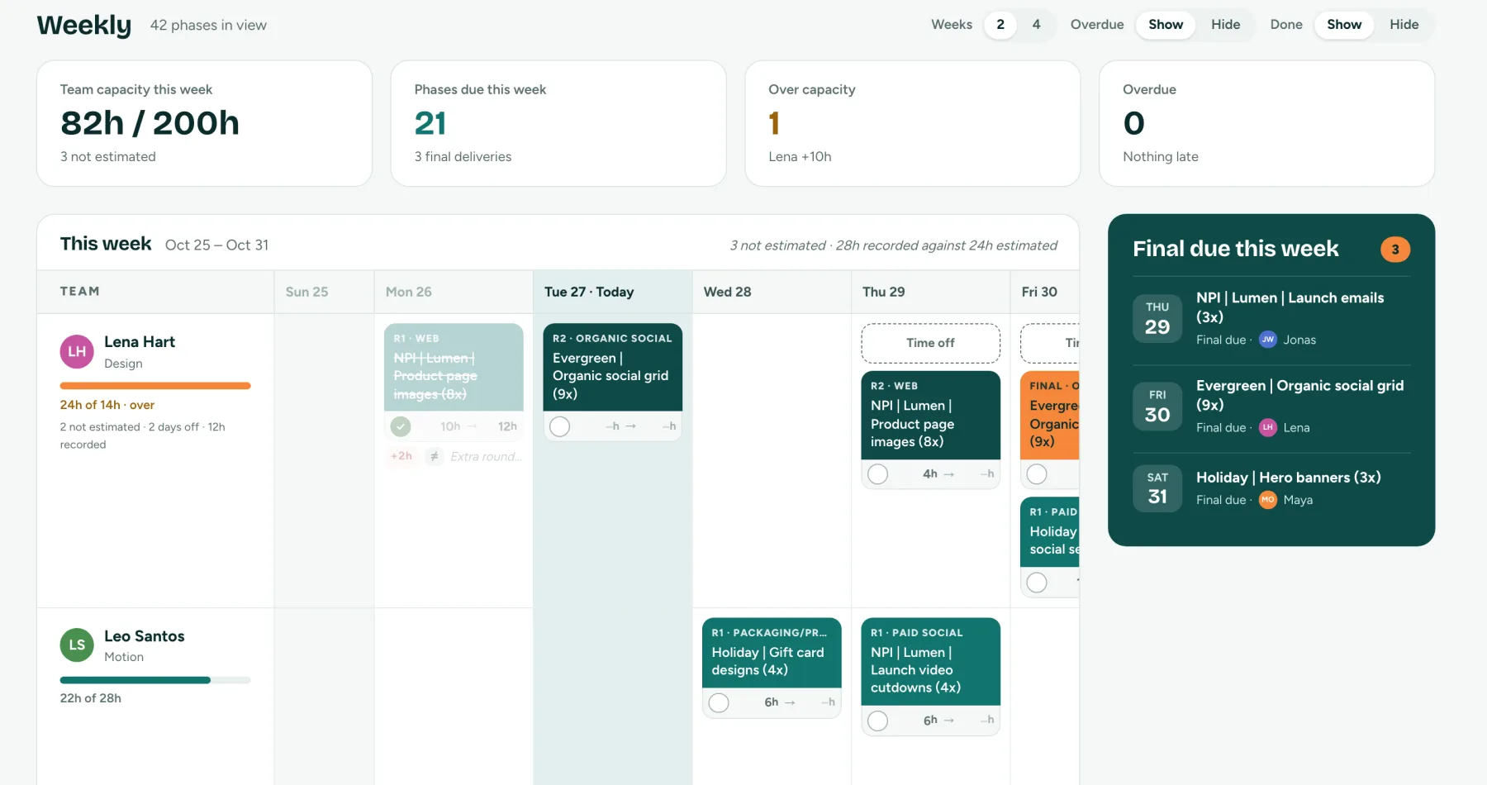Image resolution: width=1487 pixels, height=785 pixels.
Task: Click the not-equal icon beside Extra round
Action: [x=435, y=456]
